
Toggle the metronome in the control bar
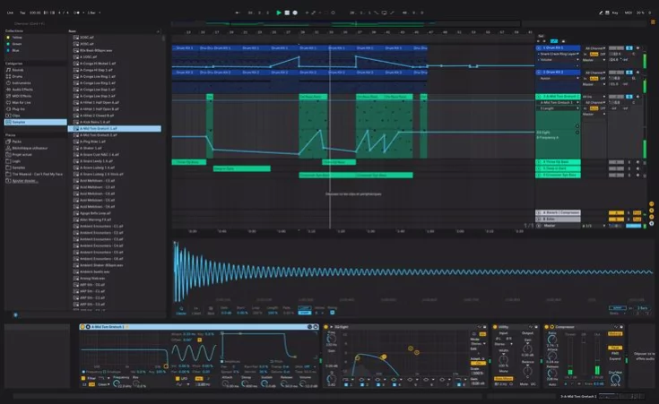pyautogui.click(x=76, y=13)
